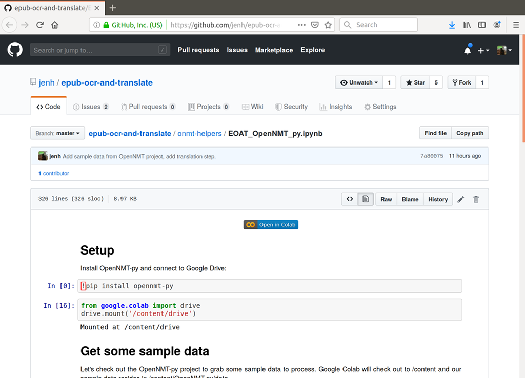Viewport: 525px width, 378px height.
Task: Open the Settings tab
Action: tap(380, 107)
